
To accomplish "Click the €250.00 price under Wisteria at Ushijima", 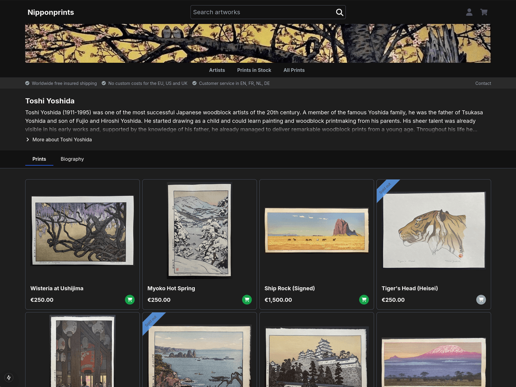I will (x=42, y=300).
